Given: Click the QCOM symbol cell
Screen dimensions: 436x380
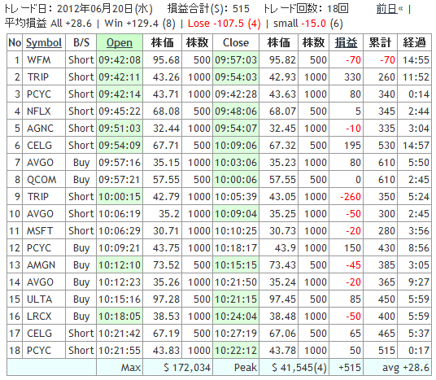Looking at the screenshot, I should tap(41, 180).
